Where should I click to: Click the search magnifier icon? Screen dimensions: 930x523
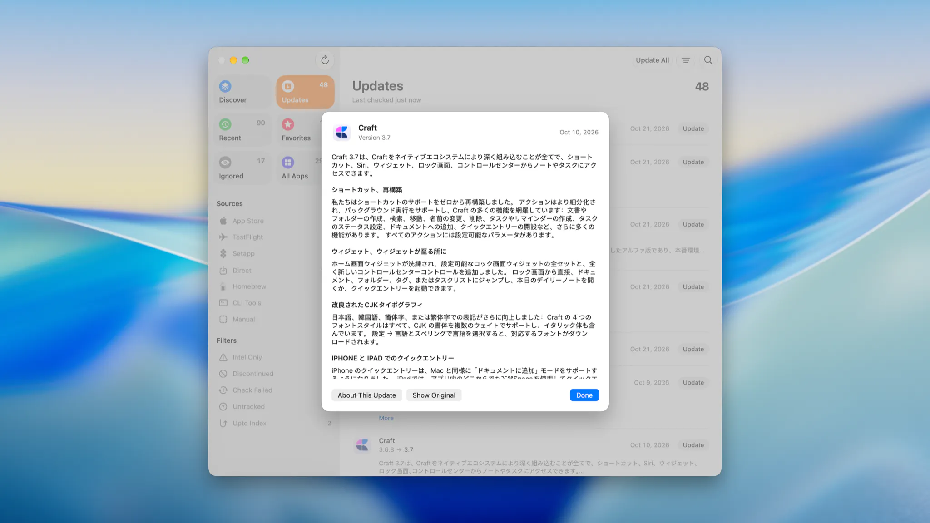coord(708,60)
